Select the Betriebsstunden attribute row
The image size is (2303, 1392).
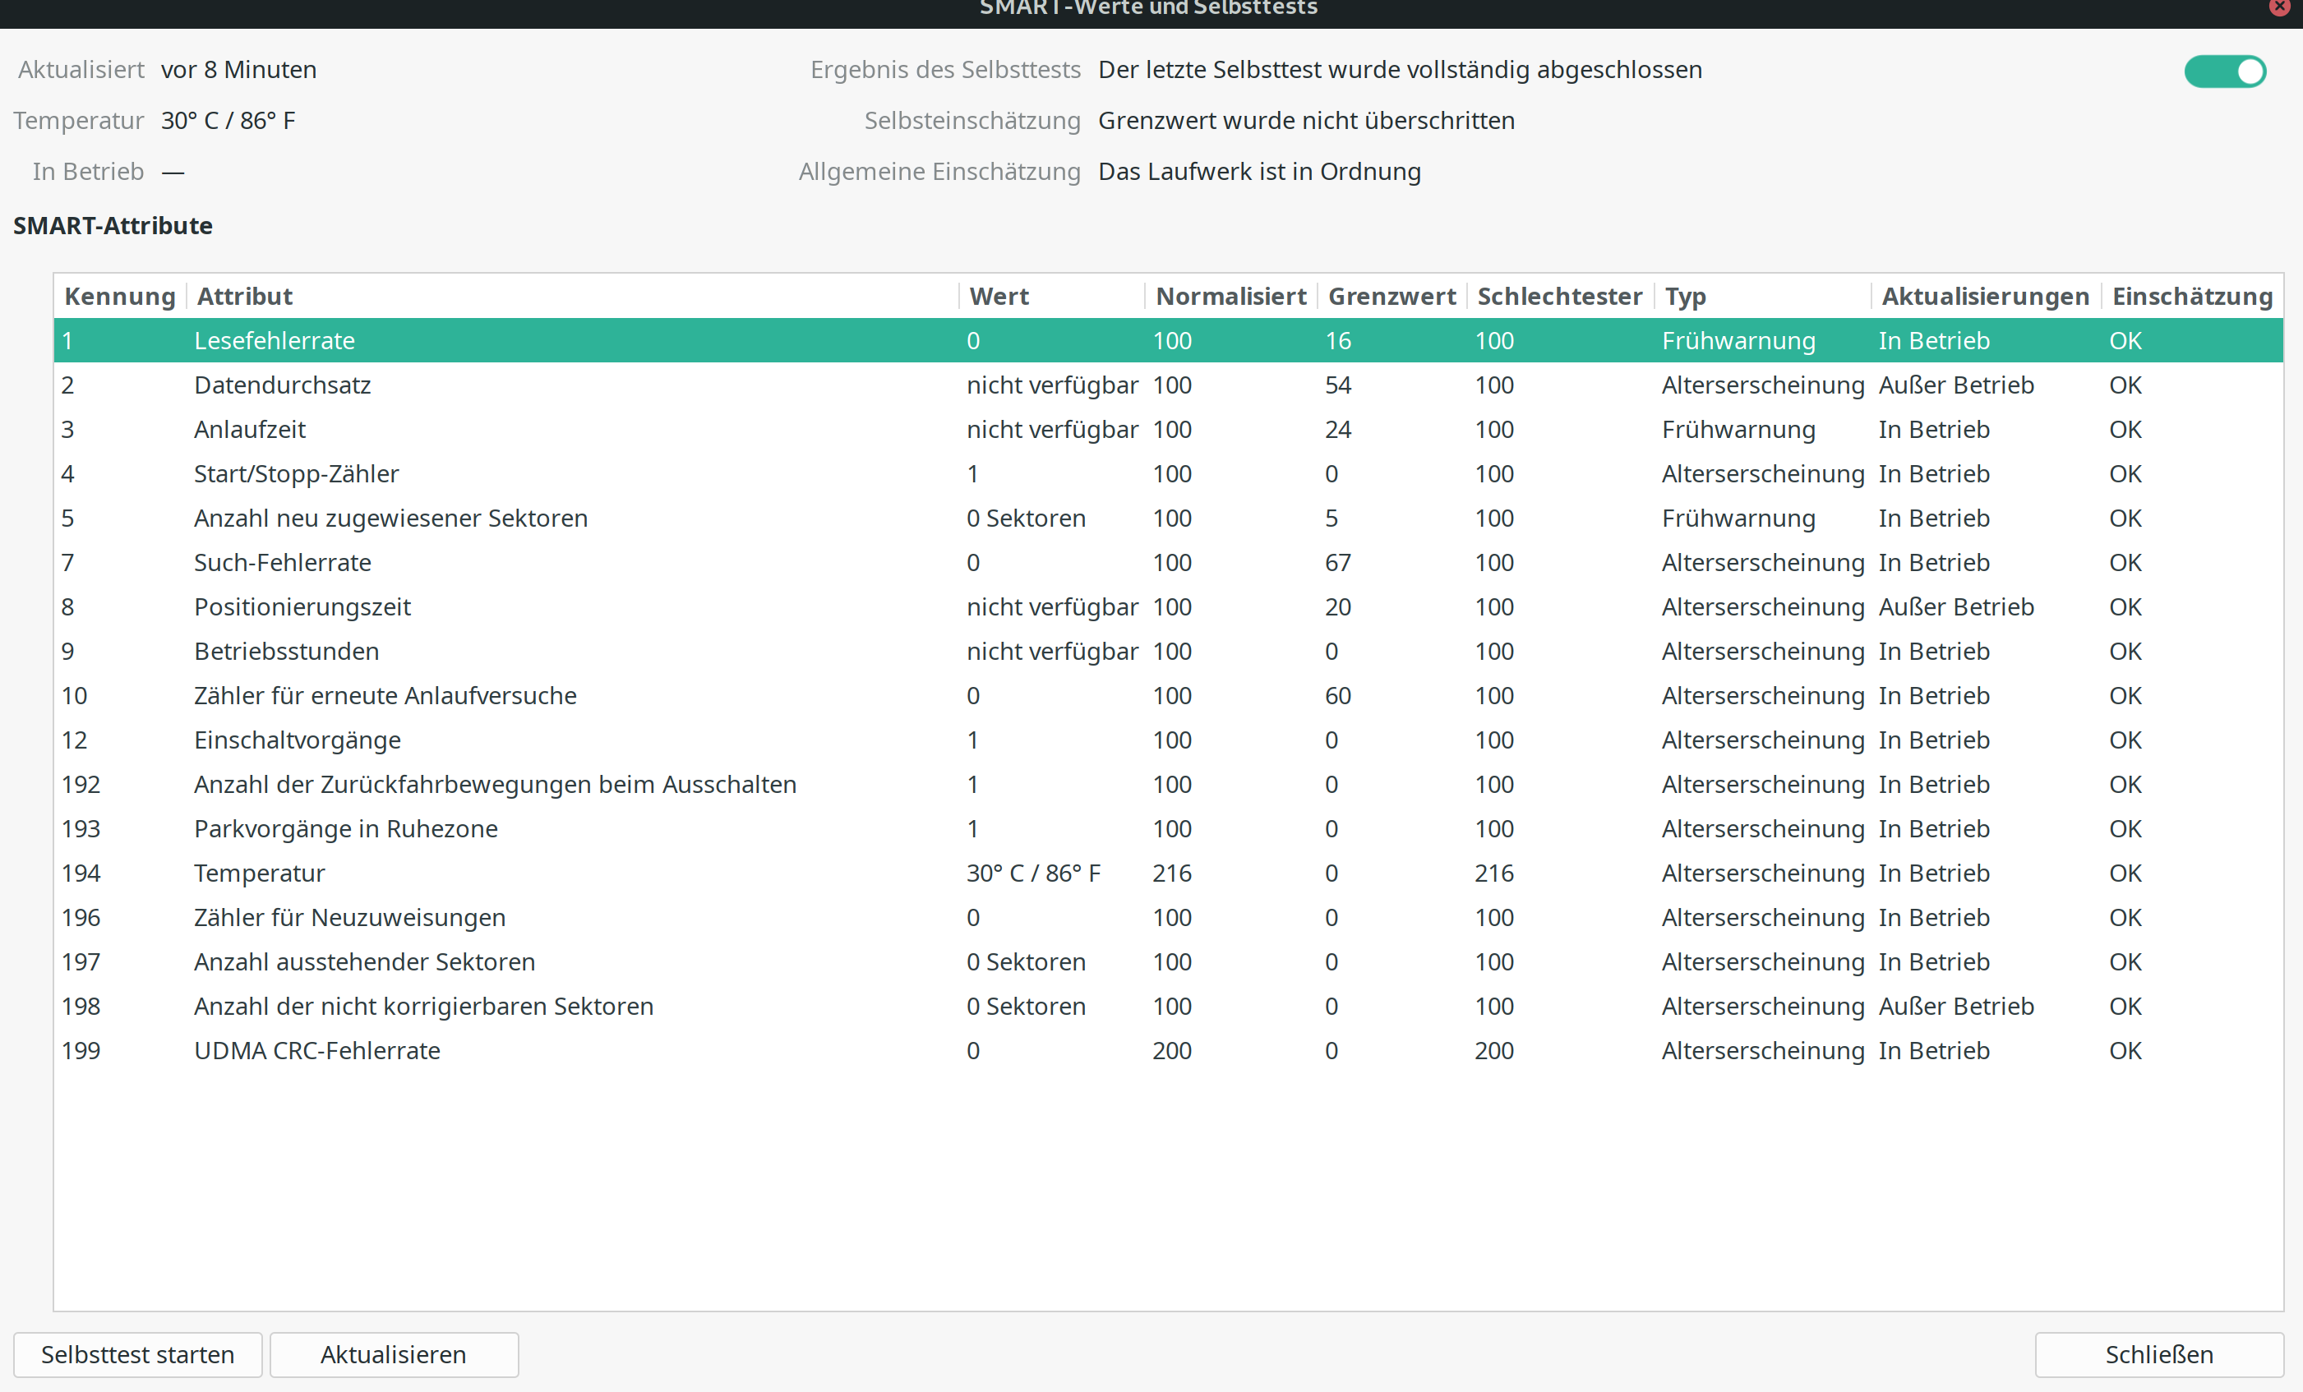[286, 651]
